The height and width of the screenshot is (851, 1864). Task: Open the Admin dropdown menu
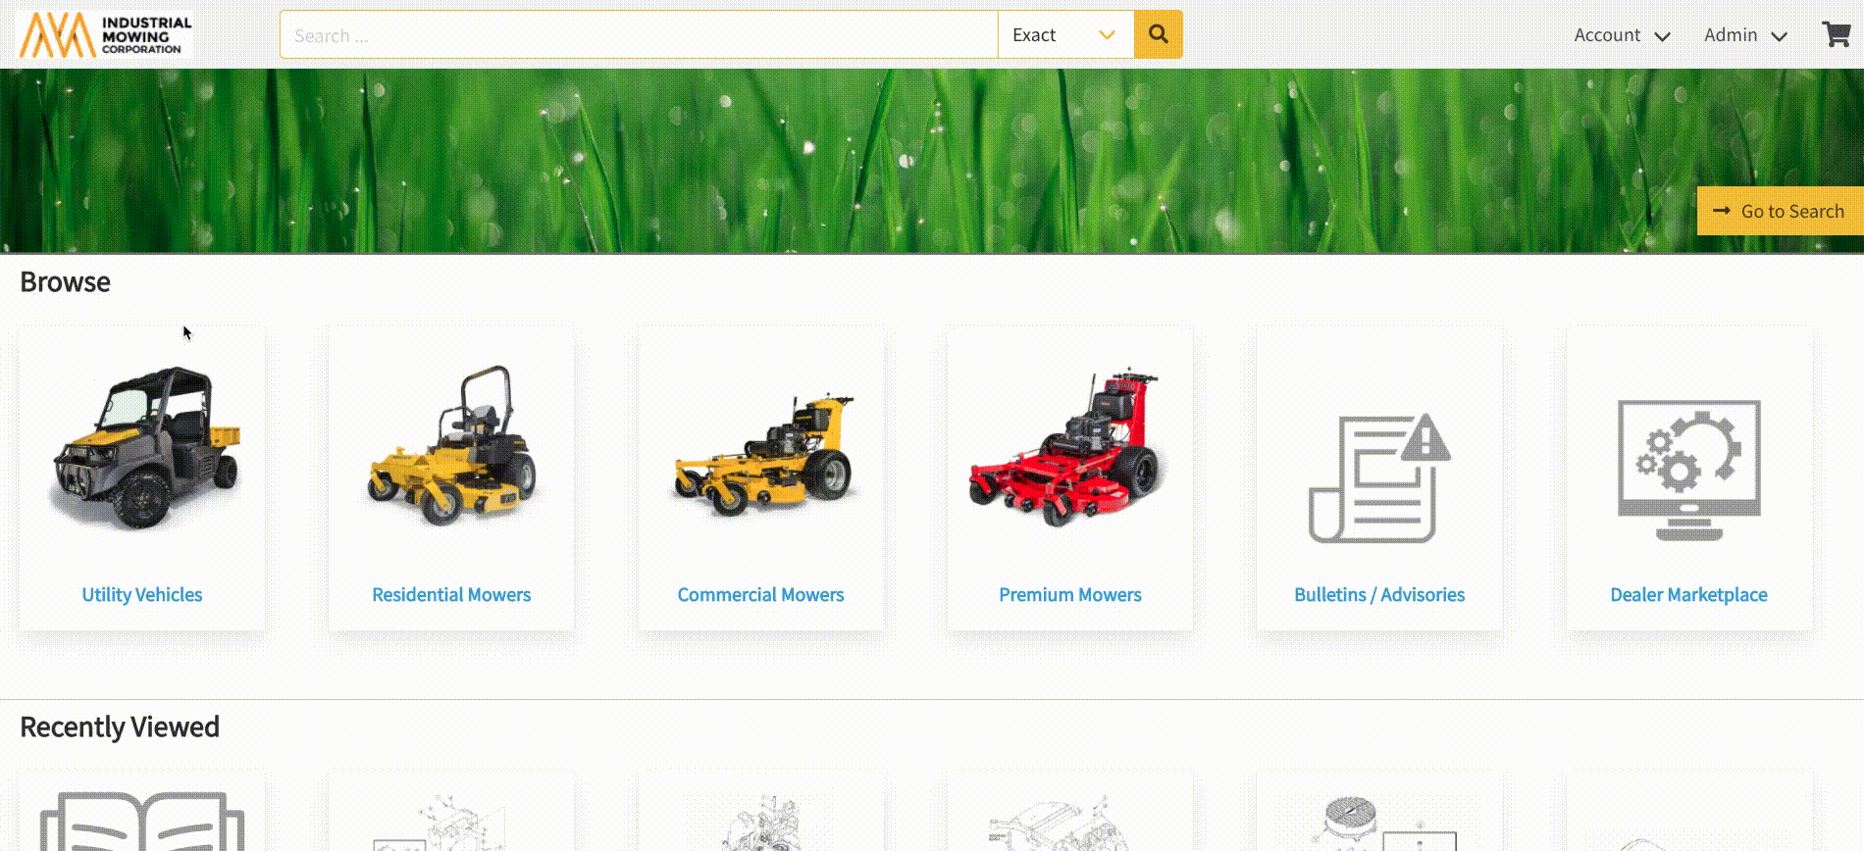coord(1744,35)
